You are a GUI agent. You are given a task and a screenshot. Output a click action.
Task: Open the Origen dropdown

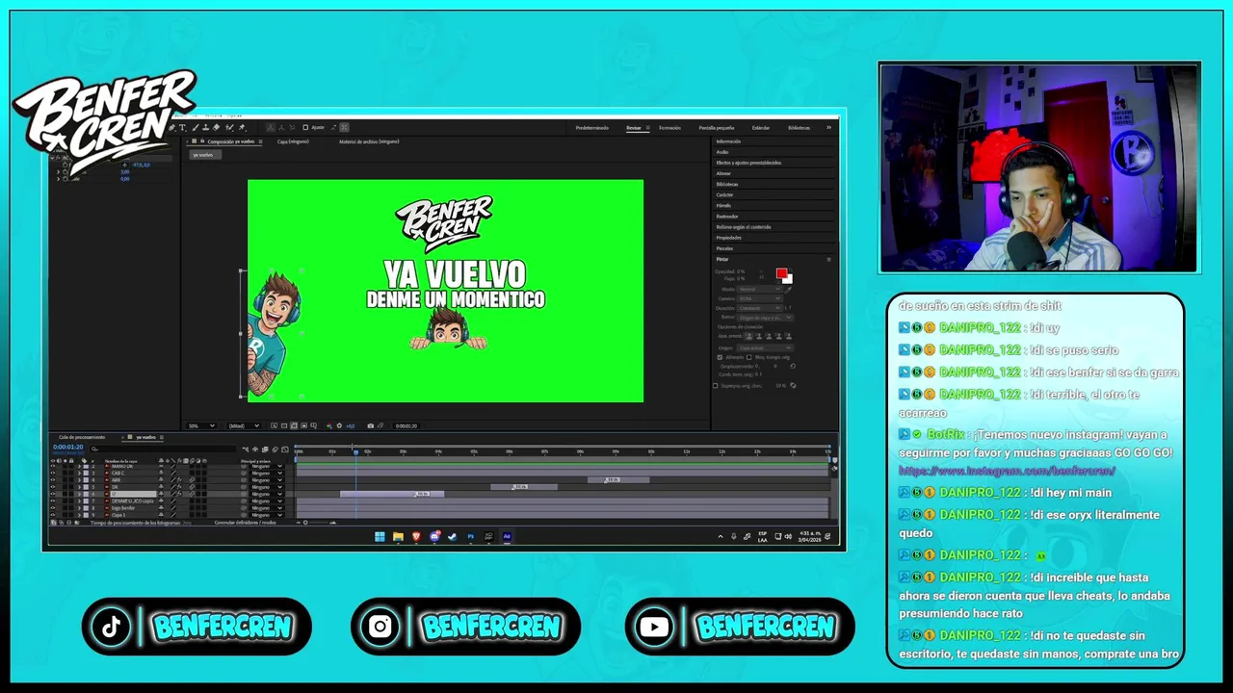click(766, 348)
